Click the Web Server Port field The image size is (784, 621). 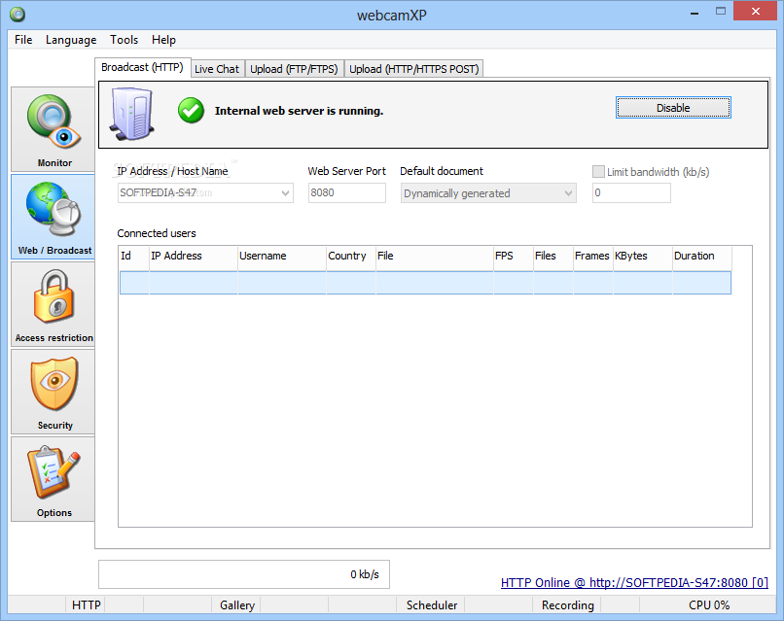click(347, 192)
